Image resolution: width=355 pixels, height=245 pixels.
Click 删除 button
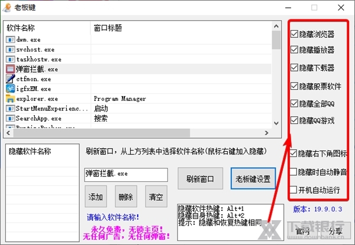(126, 197)
